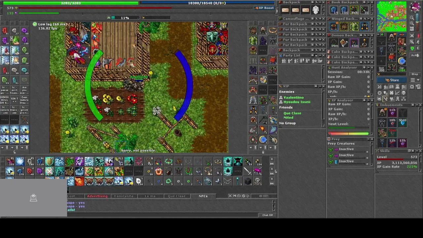
Task: Click the minimap view
Action: click(392, 16)
